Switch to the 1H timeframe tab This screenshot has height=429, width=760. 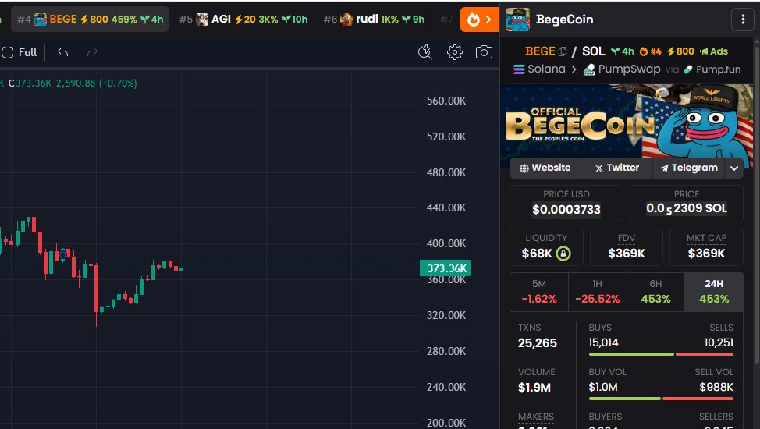coord(597,292)
